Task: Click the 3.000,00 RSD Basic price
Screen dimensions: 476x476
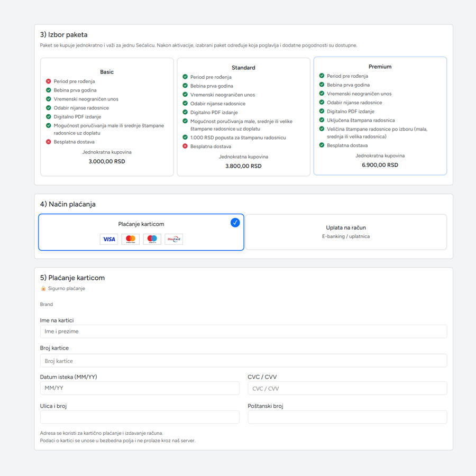Action: [107, 161]
